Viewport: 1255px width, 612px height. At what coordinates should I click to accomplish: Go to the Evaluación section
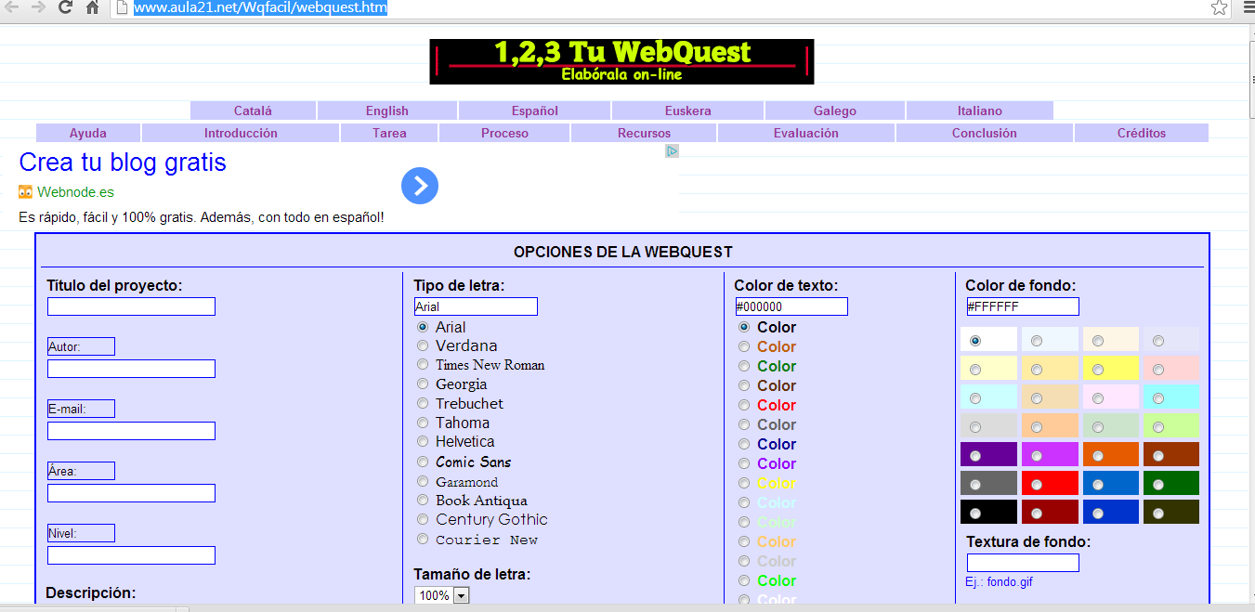[806, 133]
